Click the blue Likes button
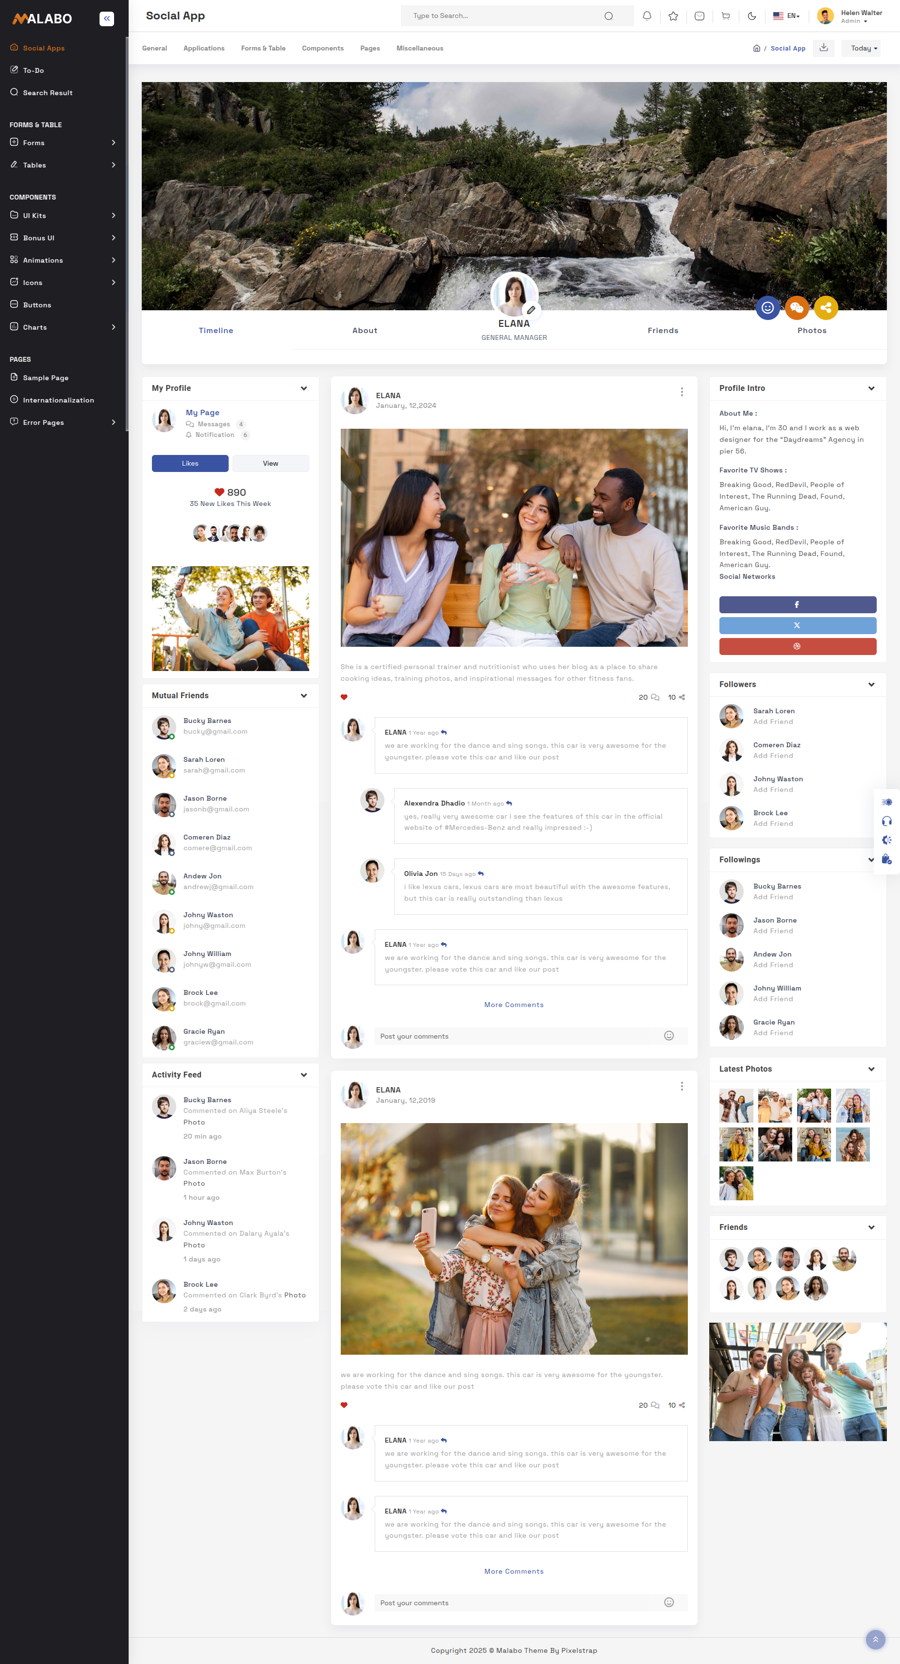Screen dimensions: 900x1664 pyautogui.click(x=190, y=463)
